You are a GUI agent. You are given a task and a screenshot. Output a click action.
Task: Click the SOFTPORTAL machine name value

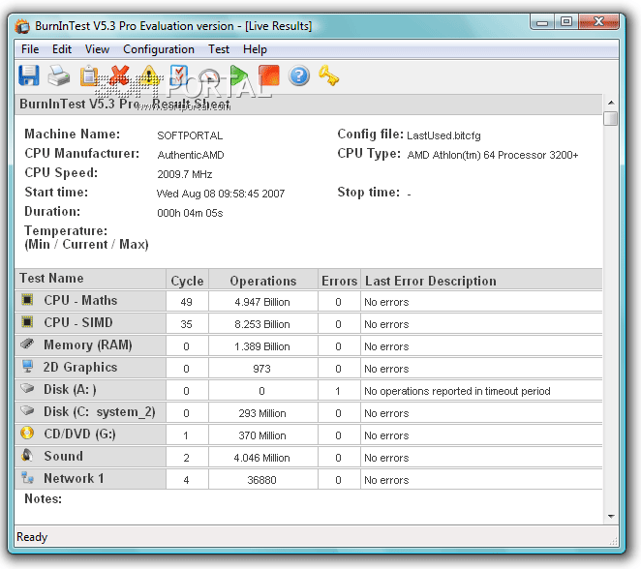click(x=190, y=135)
